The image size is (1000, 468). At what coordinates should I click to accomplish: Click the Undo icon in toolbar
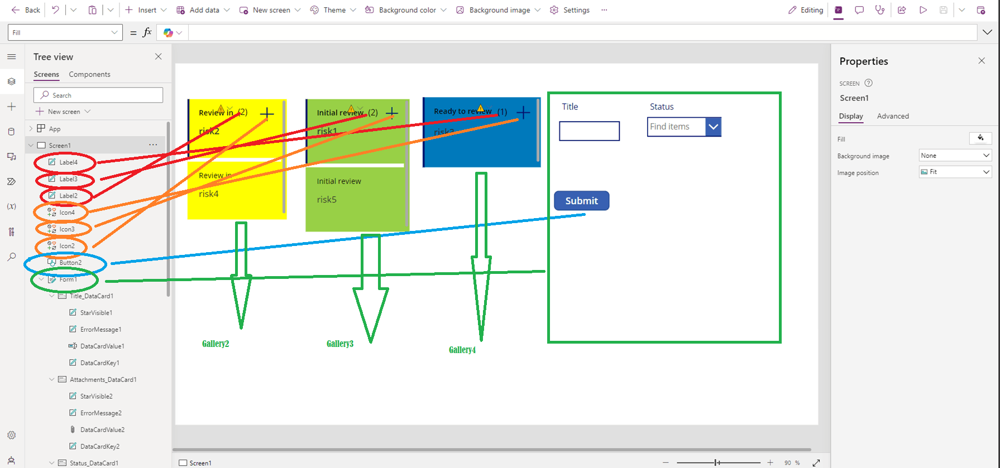55,10
